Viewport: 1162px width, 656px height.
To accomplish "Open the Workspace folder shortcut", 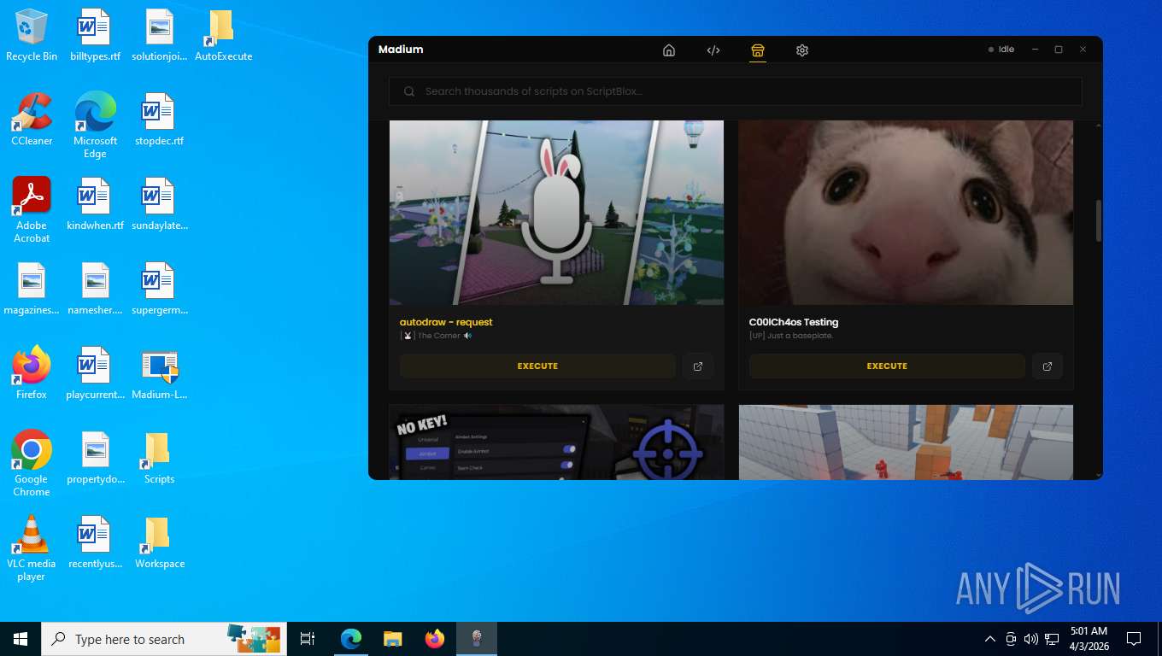I will (x=159, y=542).
